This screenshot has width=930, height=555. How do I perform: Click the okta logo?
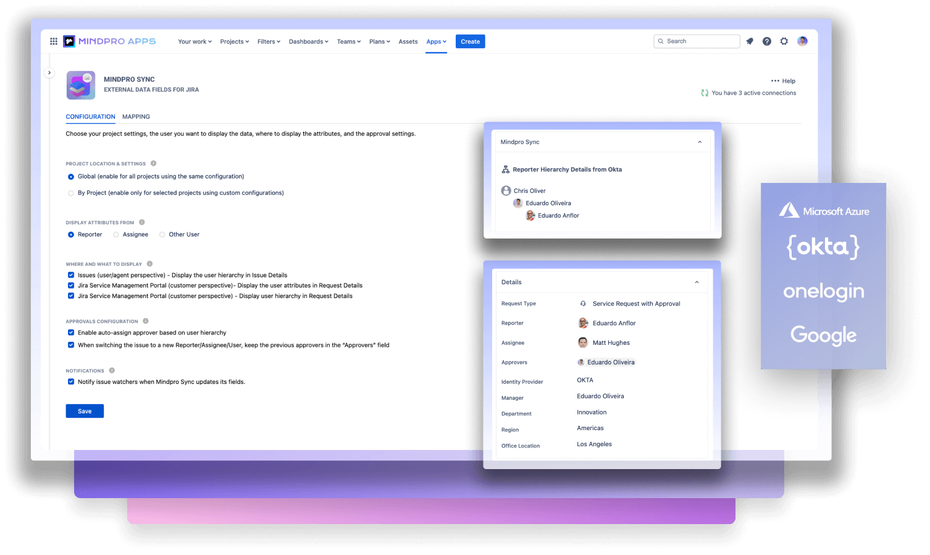823,247
